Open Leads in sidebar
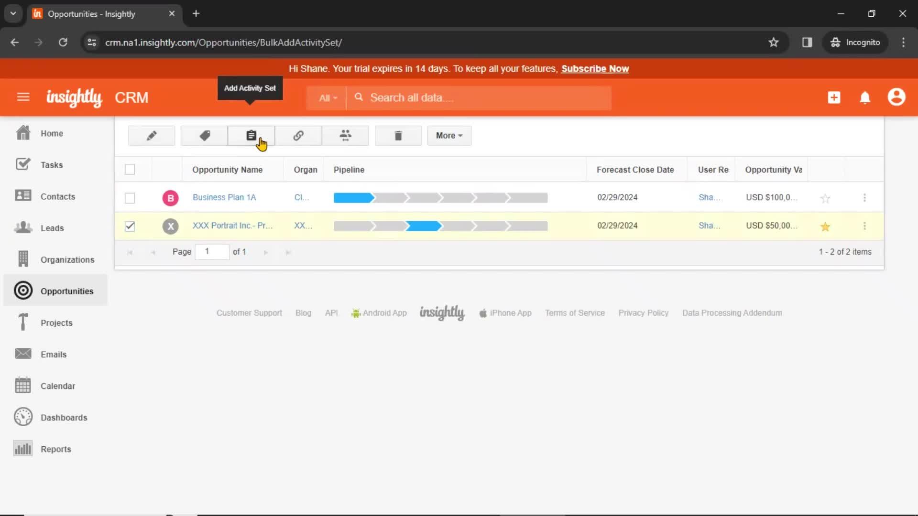This screenshot has width=918, height=516. pyautogui.click(x=55, y=228)
